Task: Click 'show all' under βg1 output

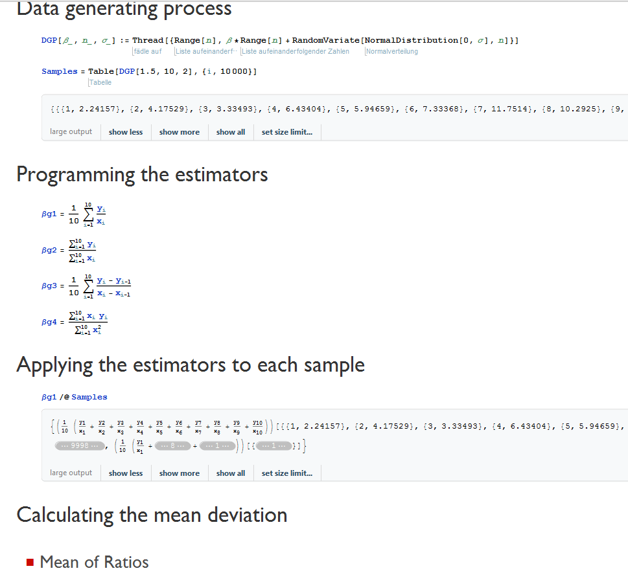Action: [230, 473]
